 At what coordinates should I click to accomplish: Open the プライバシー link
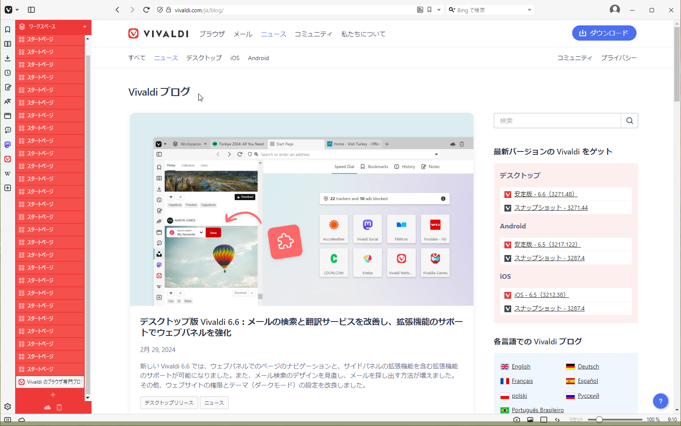619,58
